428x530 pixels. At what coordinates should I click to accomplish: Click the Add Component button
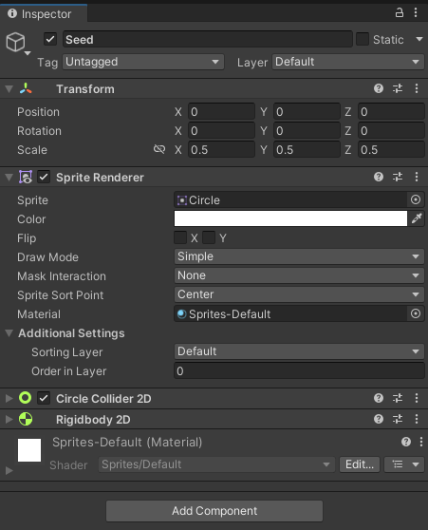pyautogui.click(x=214, y=511)
